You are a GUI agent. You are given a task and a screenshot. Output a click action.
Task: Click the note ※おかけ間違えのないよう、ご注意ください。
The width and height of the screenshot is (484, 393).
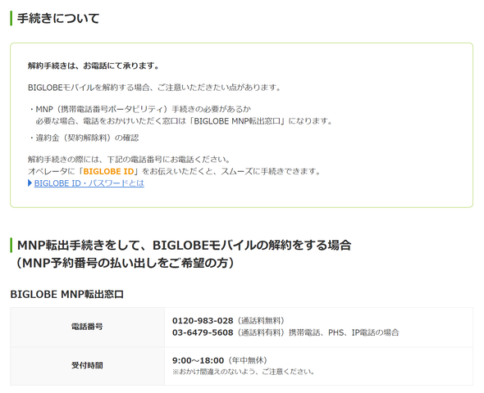(x=244, y=372)
